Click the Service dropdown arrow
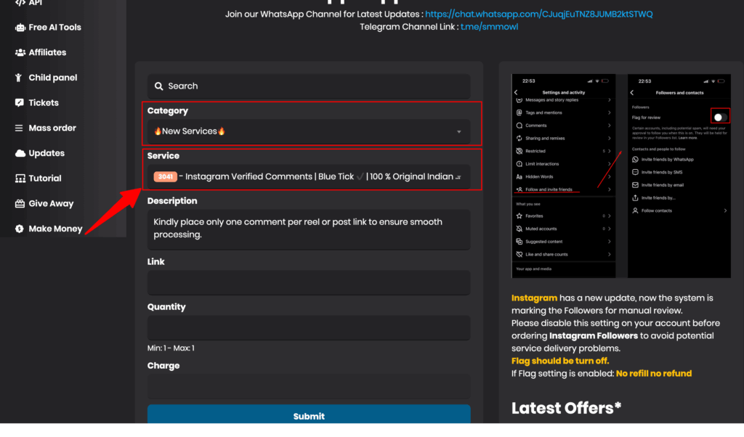The height and width of the screenshot is (437, 744). [x=458, y=177]
